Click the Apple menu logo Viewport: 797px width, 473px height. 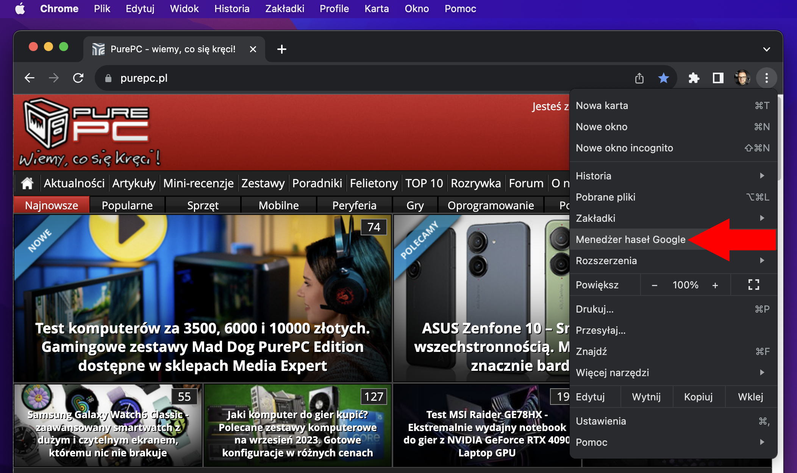[20, 9]
